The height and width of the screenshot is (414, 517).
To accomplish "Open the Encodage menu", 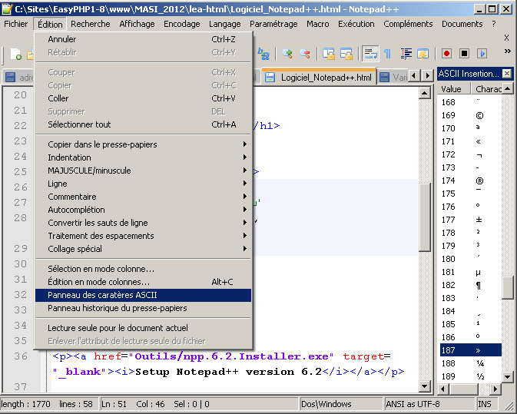I will [181, 24].
